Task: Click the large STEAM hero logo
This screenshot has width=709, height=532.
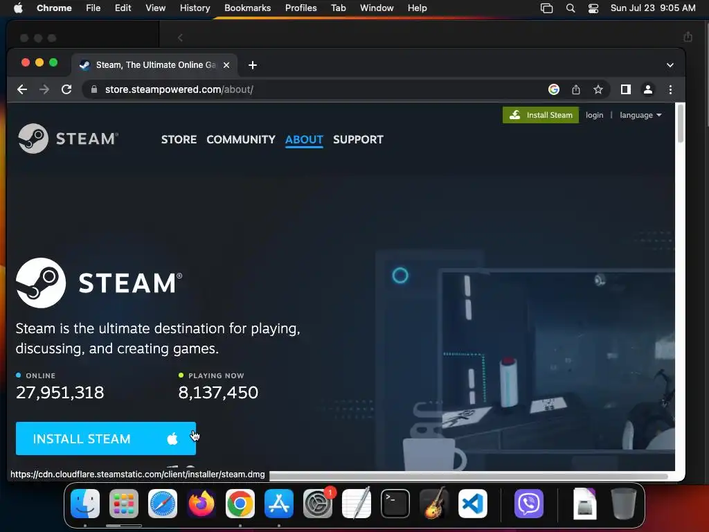Action: coord(99,283)
